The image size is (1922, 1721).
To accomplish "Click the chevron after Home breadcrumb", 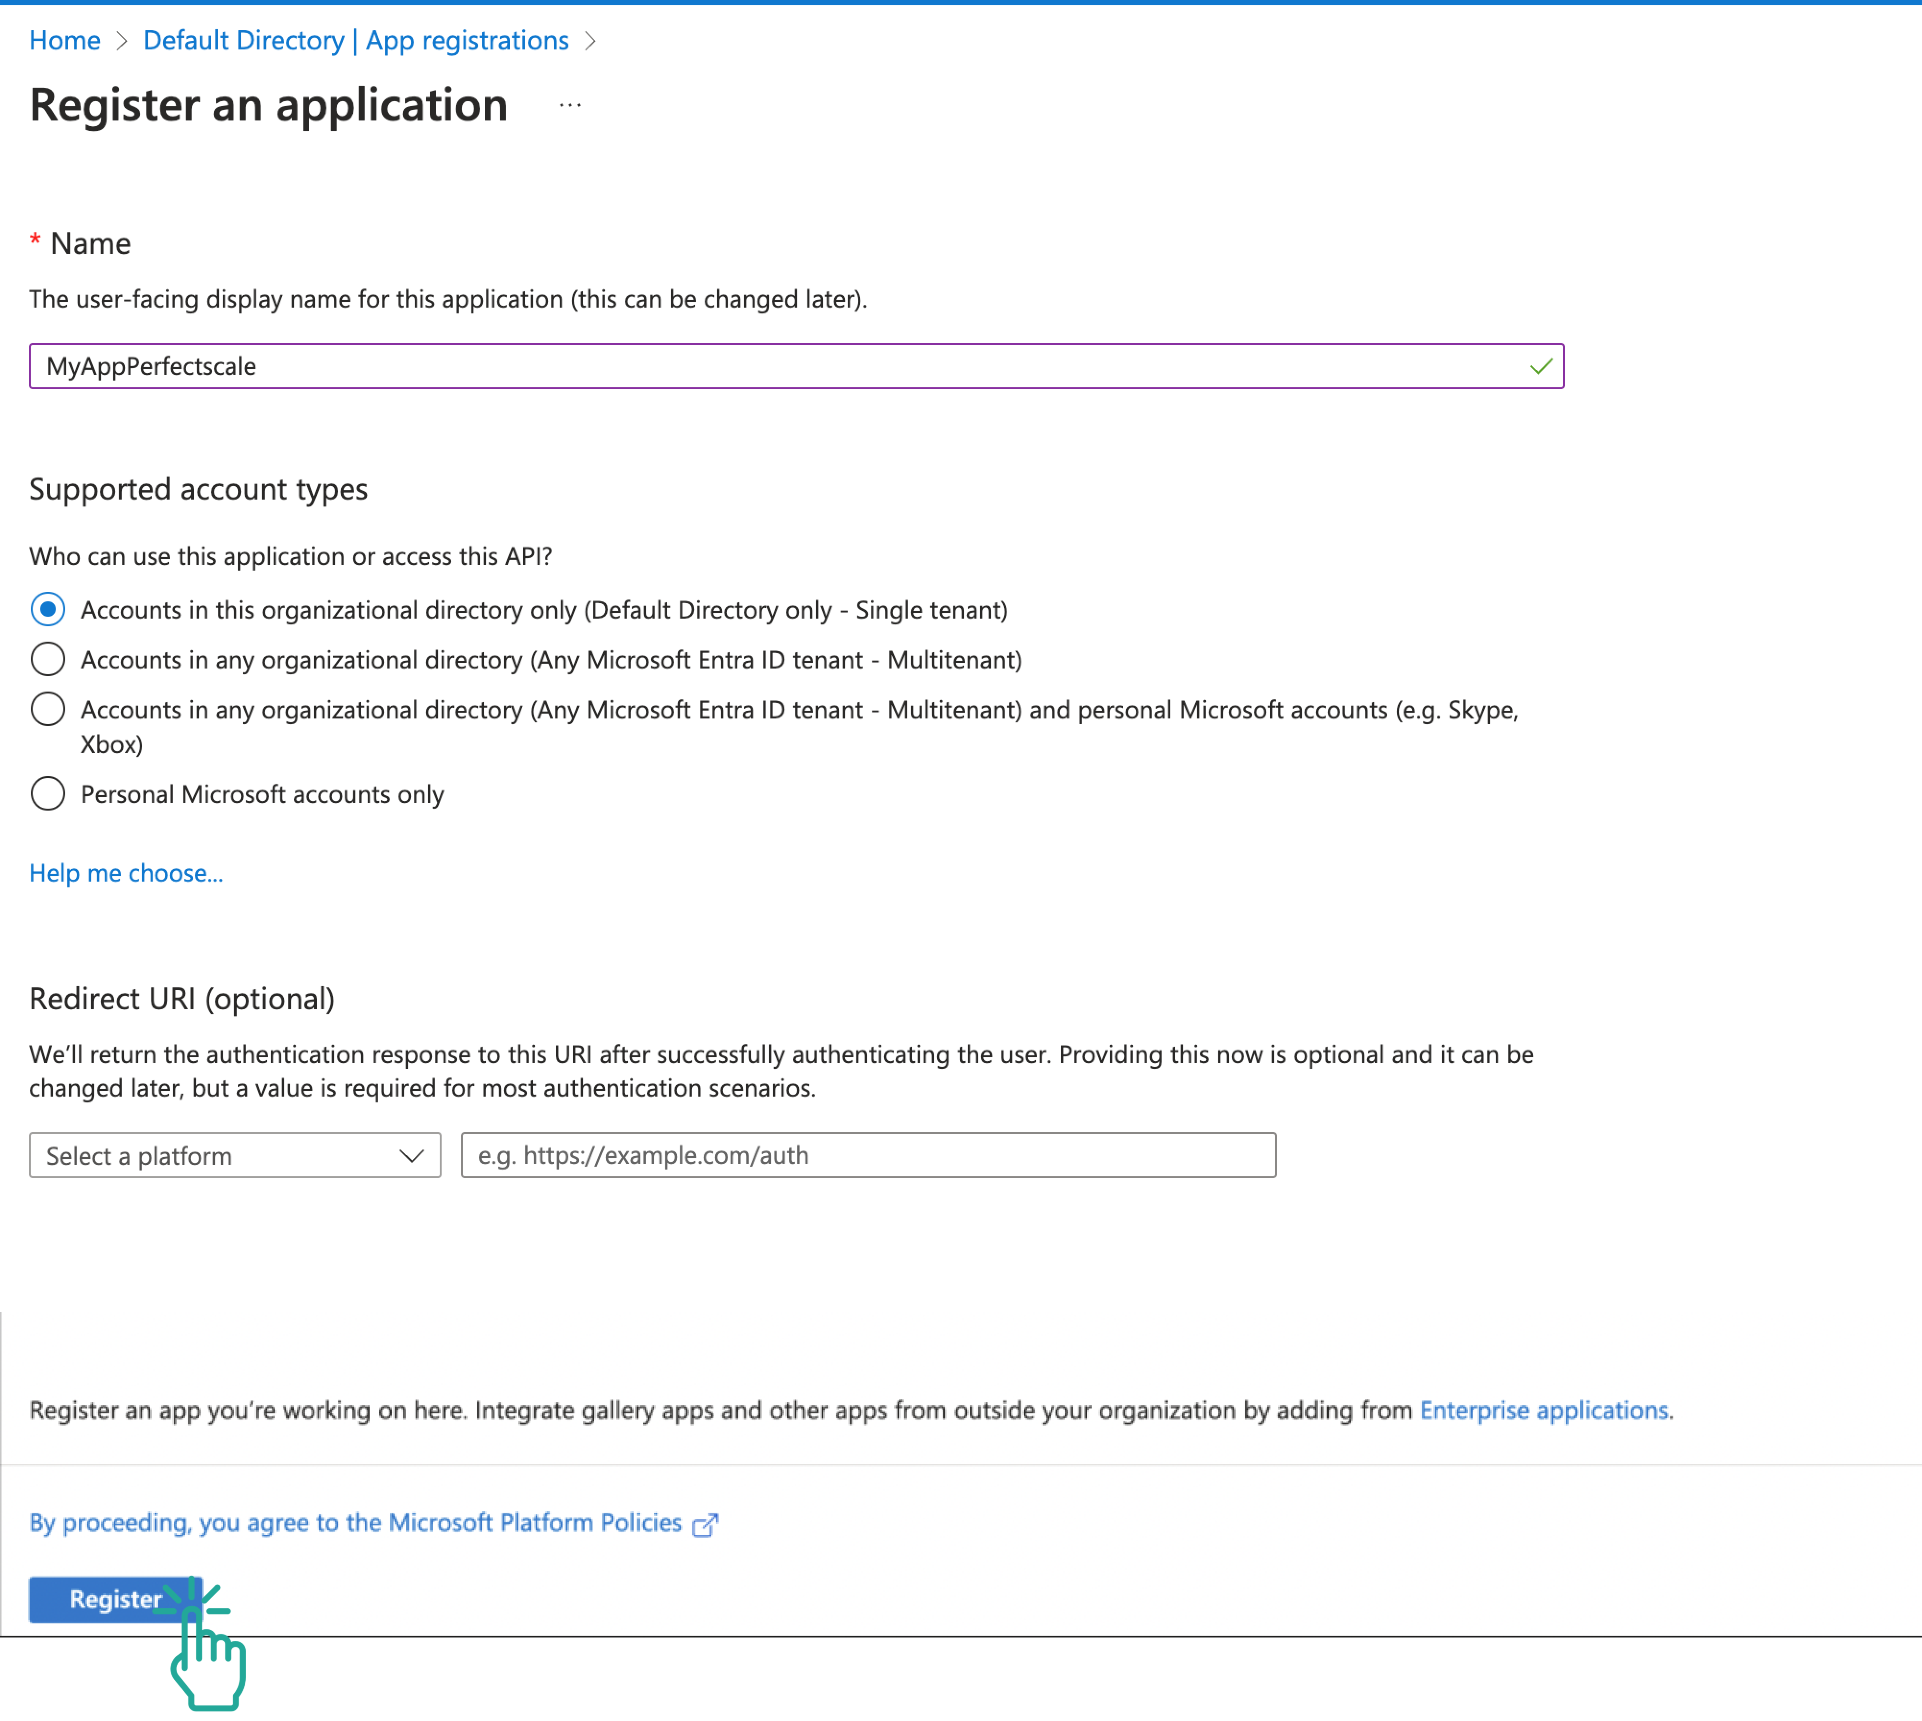I will [x=121, y=42].
